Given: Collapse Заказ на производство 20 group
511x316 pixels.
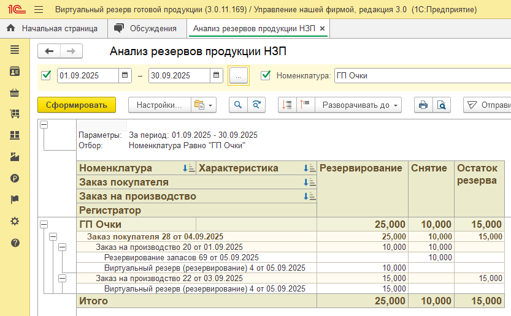Looking at the screenshot, I should point(62,247).
